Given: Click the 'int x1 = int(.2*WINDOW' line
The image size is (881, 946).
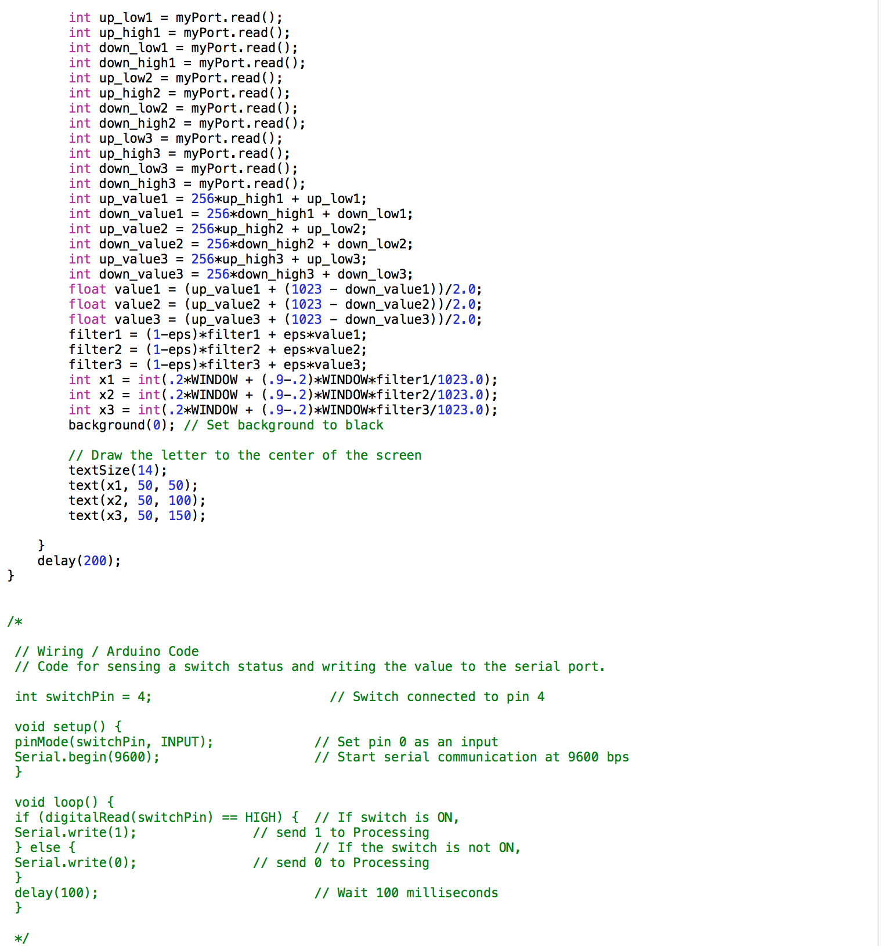Looking at the screenshot, I should click(x=283, y=380).
